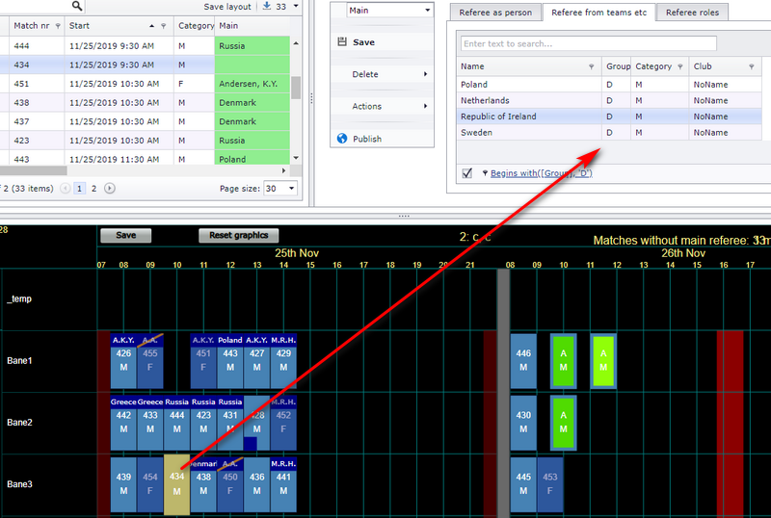Click match 442 block on Bane2
This screenshot has height=518, width=771.
coord(123,423)
